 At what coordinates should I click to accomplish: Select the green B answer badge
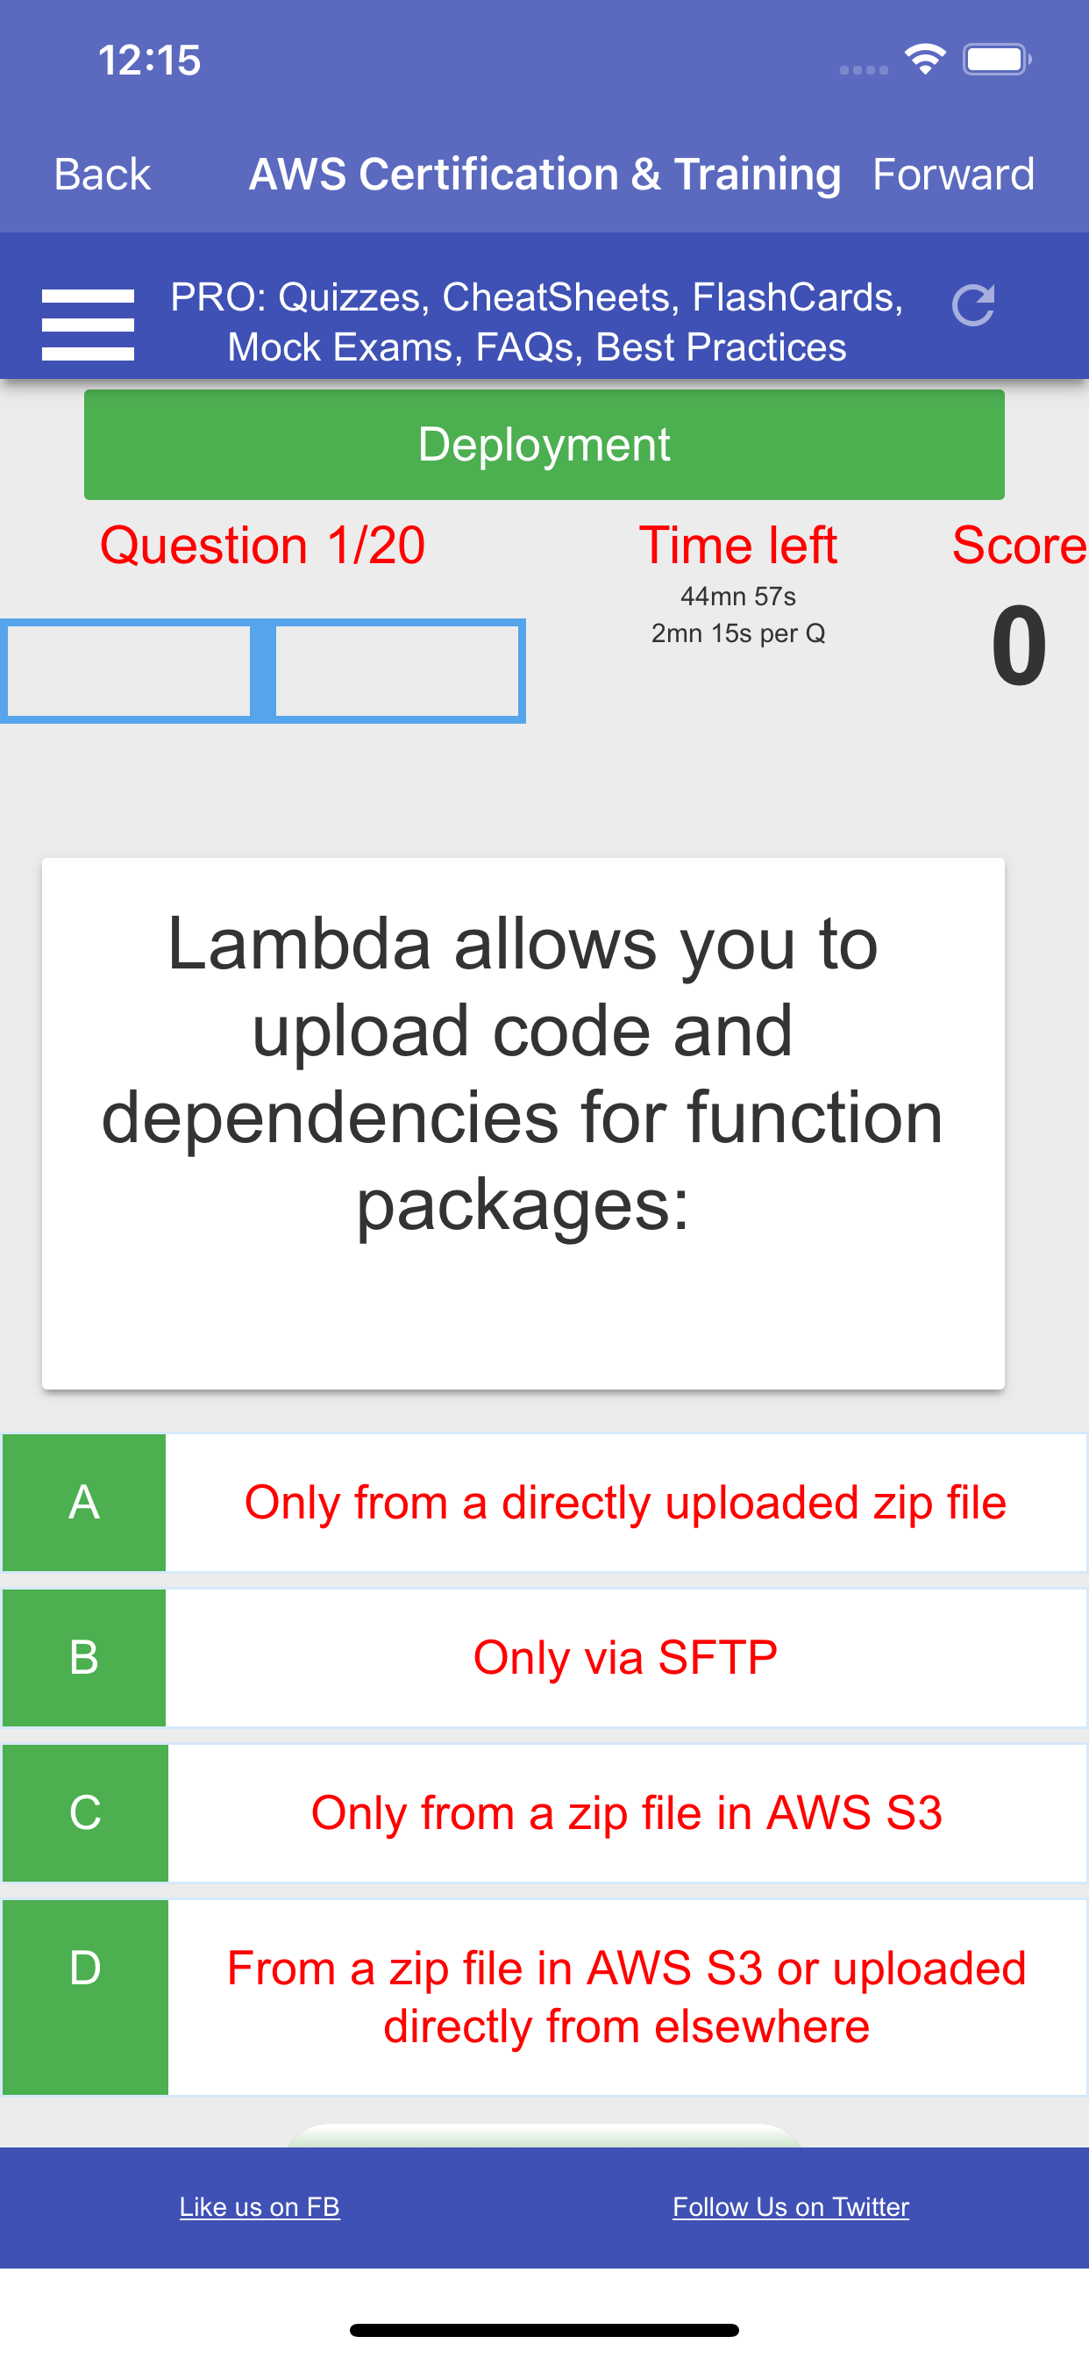pos(84,1657)
